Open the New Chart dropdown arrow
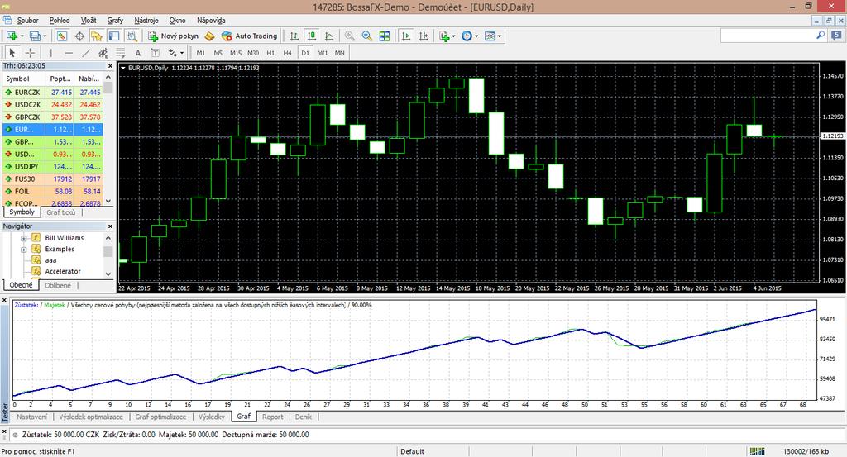Screen dimensions: 847x457 (22, 36)
